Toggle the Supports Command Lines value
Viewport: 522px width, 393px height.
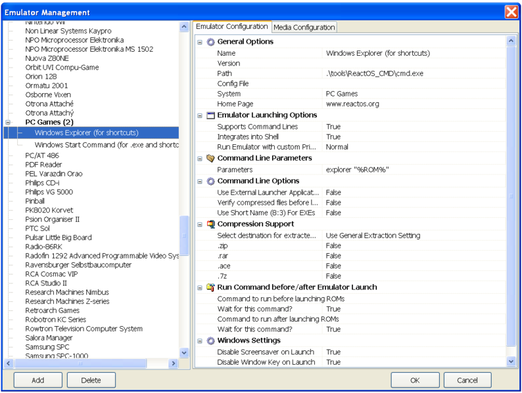pos(333,127)
